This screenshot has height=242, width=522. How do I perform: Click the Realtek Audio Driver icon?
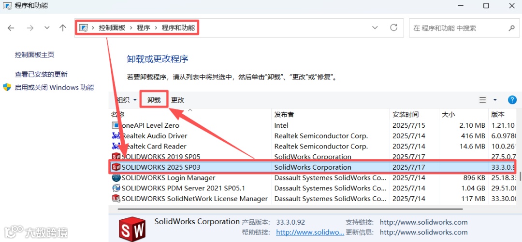point(116,136)
